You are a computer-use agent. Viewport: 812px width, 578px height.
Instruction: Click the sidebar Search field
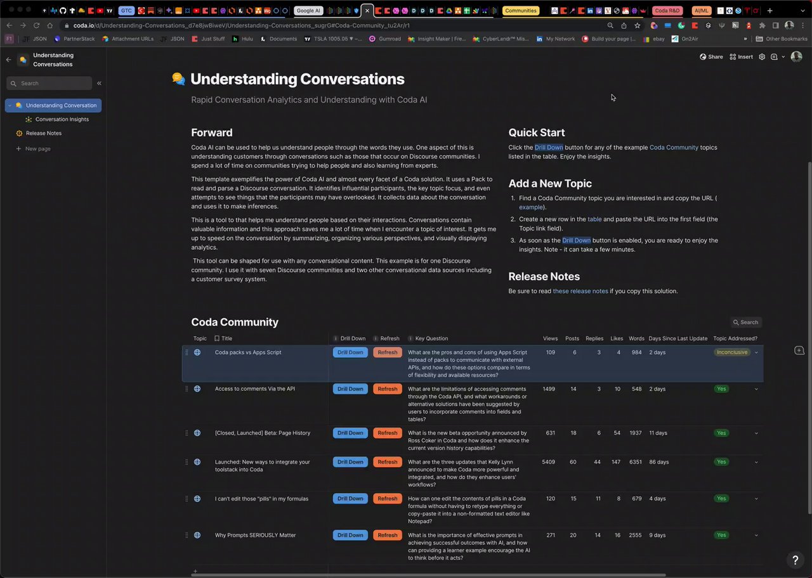coord(49,83)
